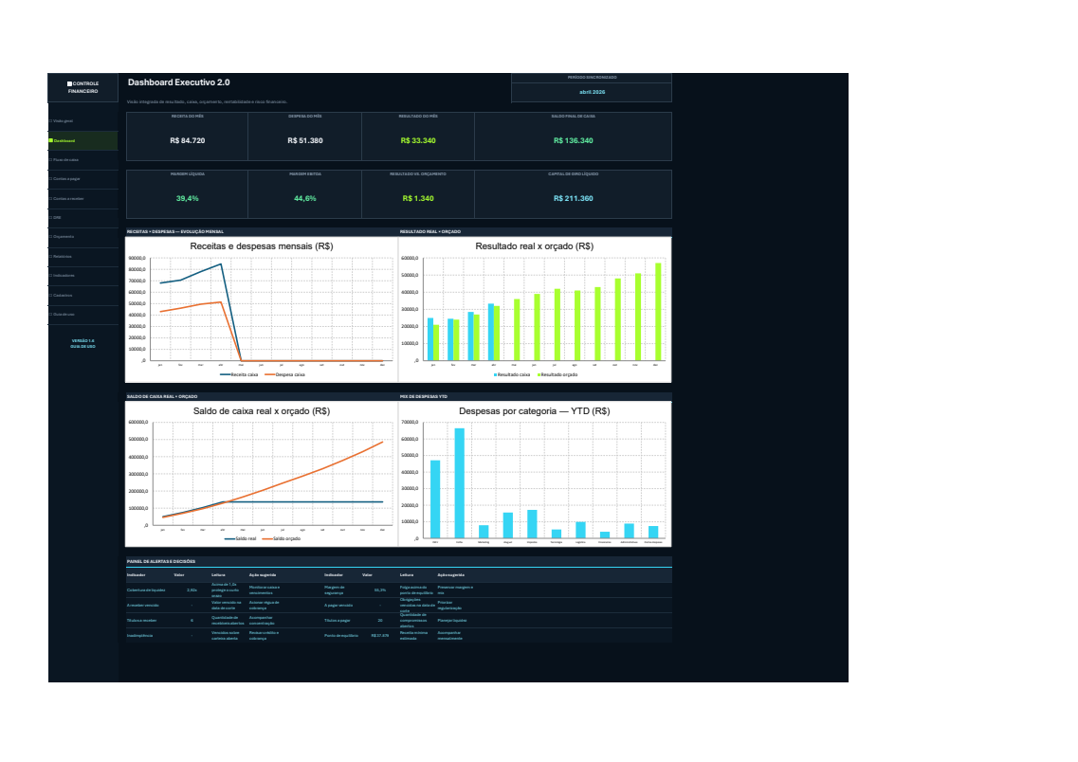Click the Receita do mês value R$ 84.720
This screenshot has height=762, width=1078.
[x=188, y=140]
